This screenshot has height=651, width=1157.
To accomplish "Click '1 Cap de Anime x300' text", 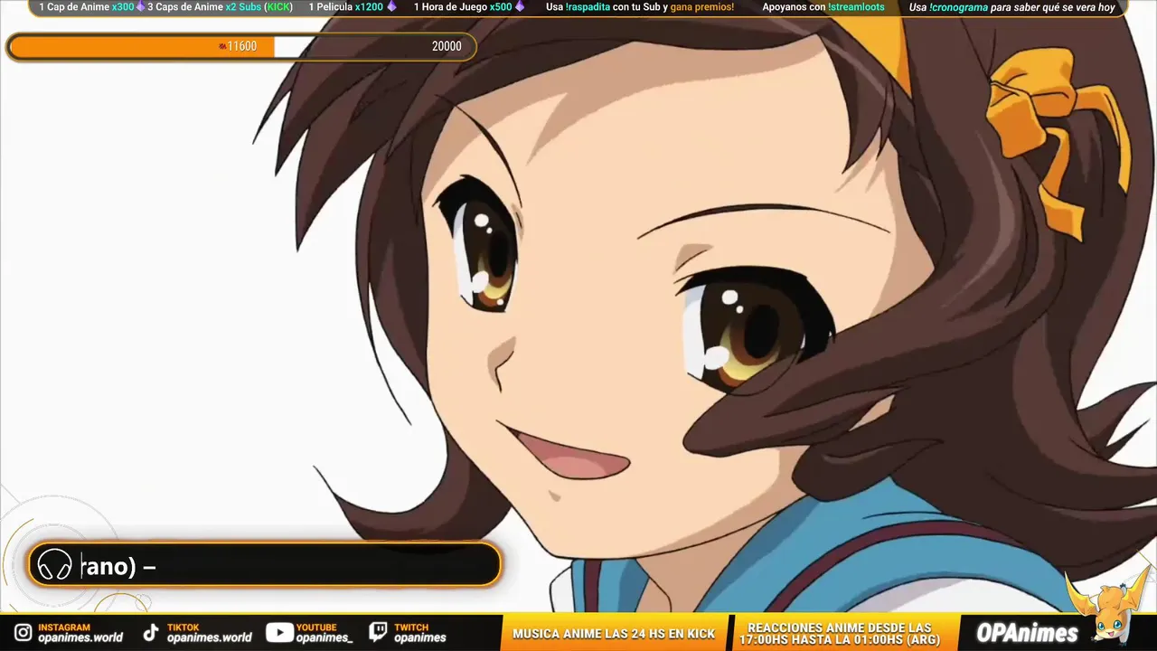I will pyautogui.click(x=86, y=7).
